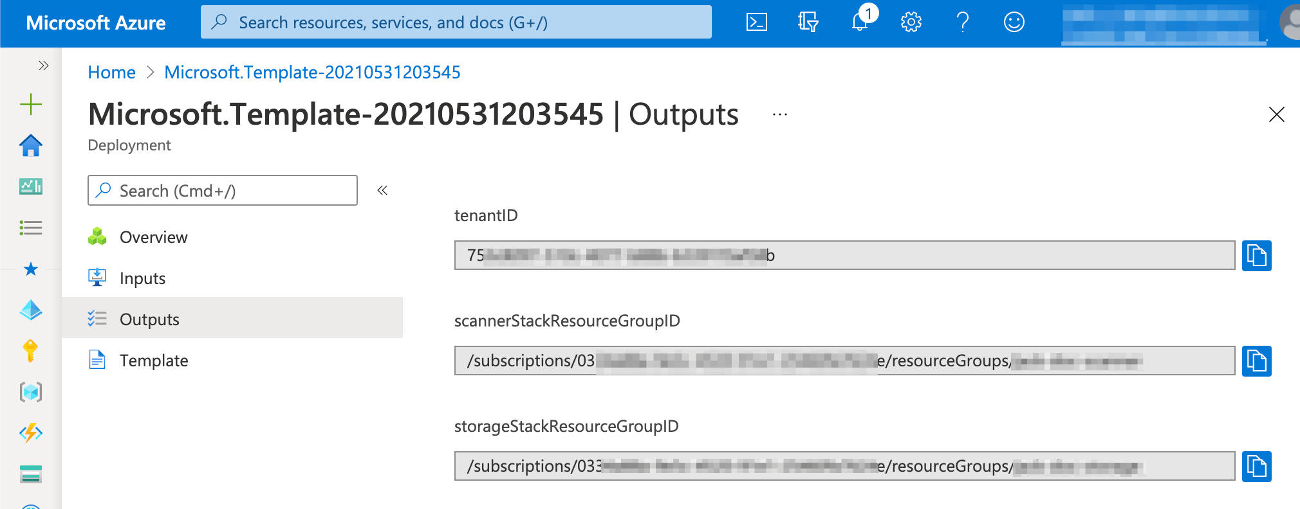Image resolution: width=1300 pixels, height=509 pixels.
Task: Open the Directory and subscription filter
Action: pyautogui.click(x=808, y=22)
